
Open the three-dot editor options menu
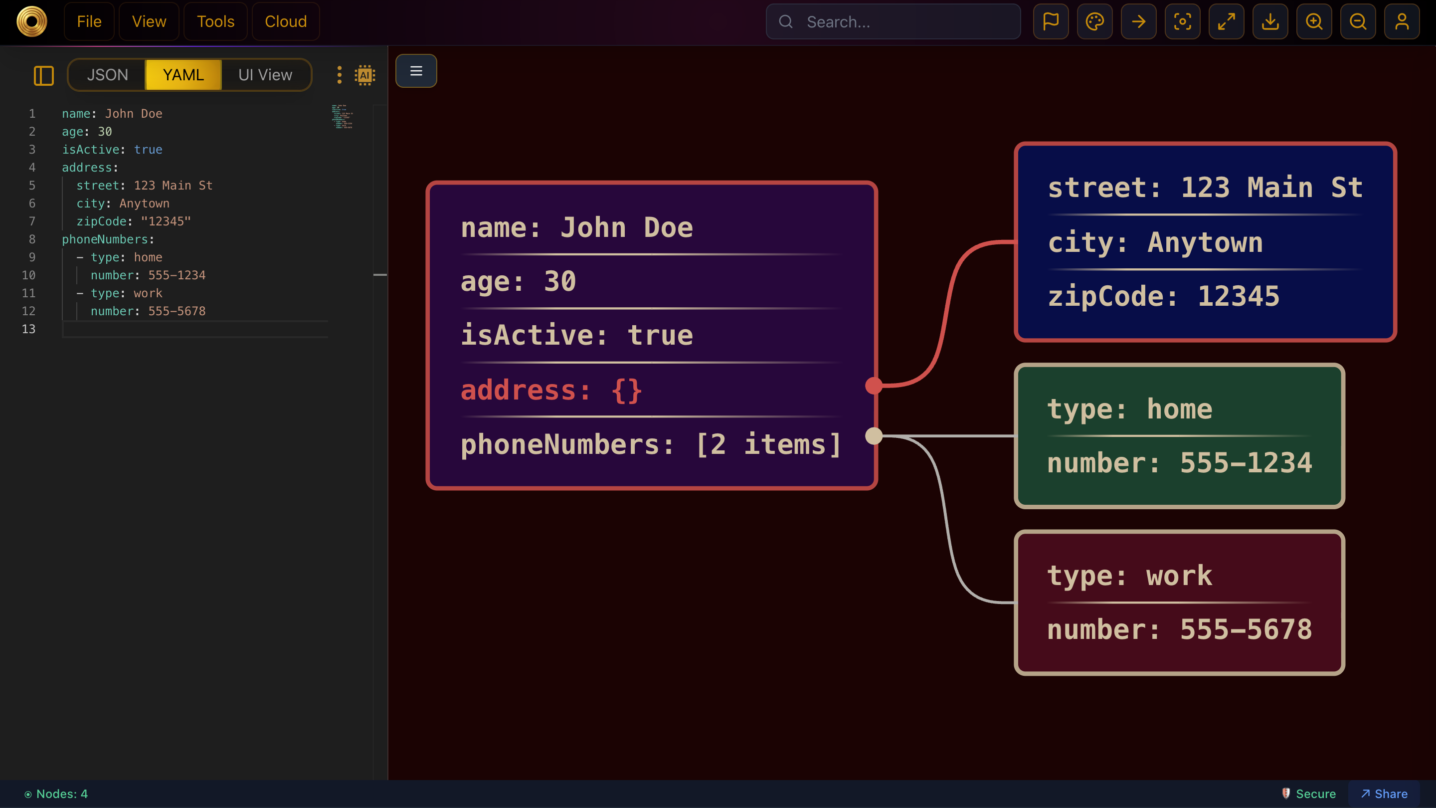click(339, 75)
